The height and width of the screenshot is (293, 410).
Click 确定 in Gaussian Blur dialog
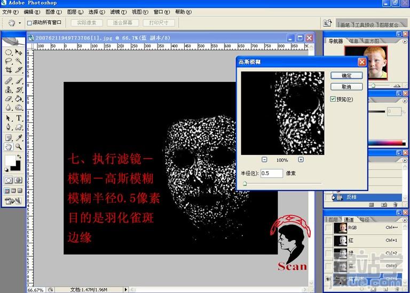pos(346,76)
